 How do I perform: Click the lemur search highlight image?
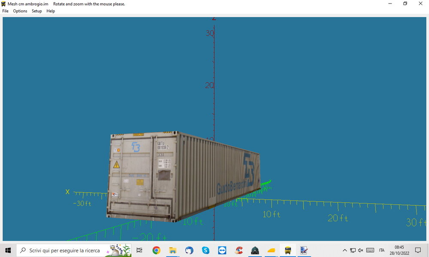119,250
